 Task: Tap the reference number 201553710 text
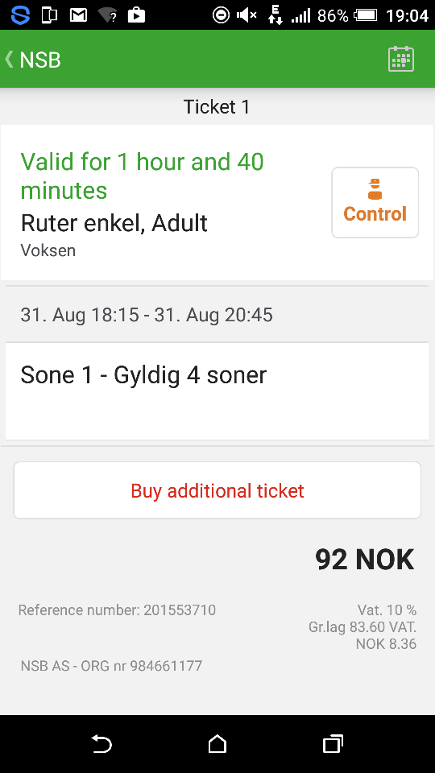[x=117, y=610]
